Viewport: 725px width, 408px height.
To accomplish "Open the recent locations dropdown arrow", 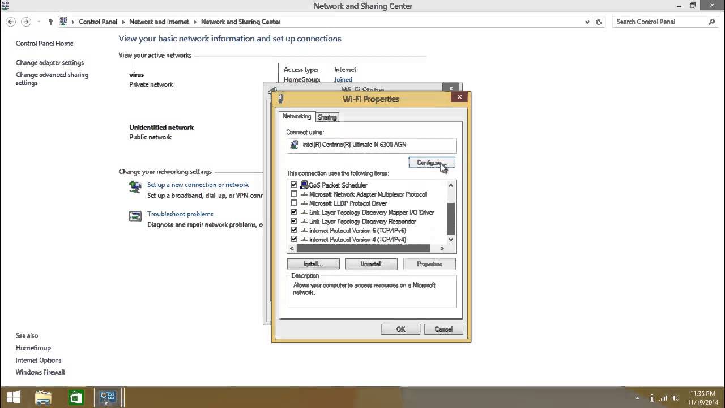I will (39, 22).
